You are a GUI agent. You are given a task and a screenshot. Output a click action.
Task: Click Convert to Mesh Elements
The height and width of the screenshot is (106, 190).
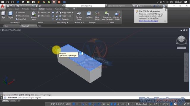click(107, 16)
